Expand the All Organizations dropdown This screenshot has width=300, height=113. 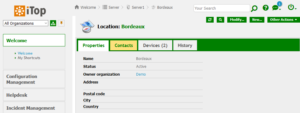click(x=26, y=23)
